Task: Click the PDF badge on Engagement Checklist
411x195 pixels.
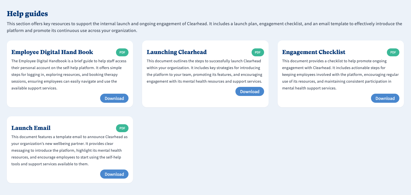Action: [x=393, y=52]
